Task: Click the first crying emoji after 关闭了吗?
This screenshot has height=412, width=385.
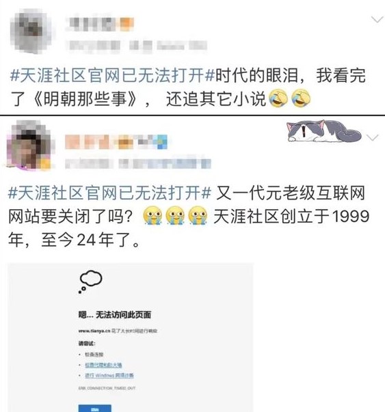Action: (152, 215)
